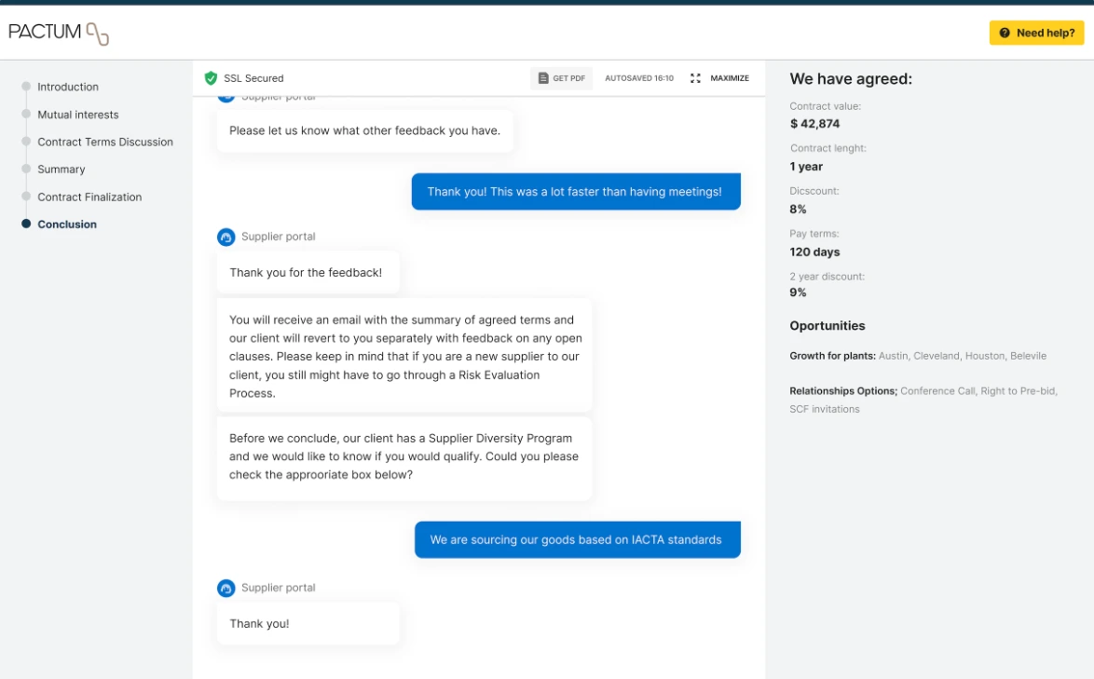
Task: Click message about email summary of agreed terms
Action: tap(404, 356)
